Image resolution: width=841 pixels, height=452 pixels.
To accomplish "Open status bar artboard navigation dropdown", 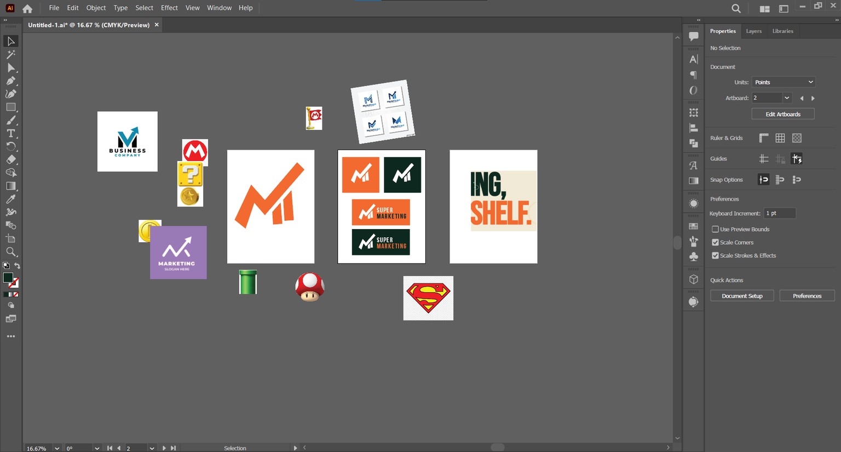I will tap(152, 448).
